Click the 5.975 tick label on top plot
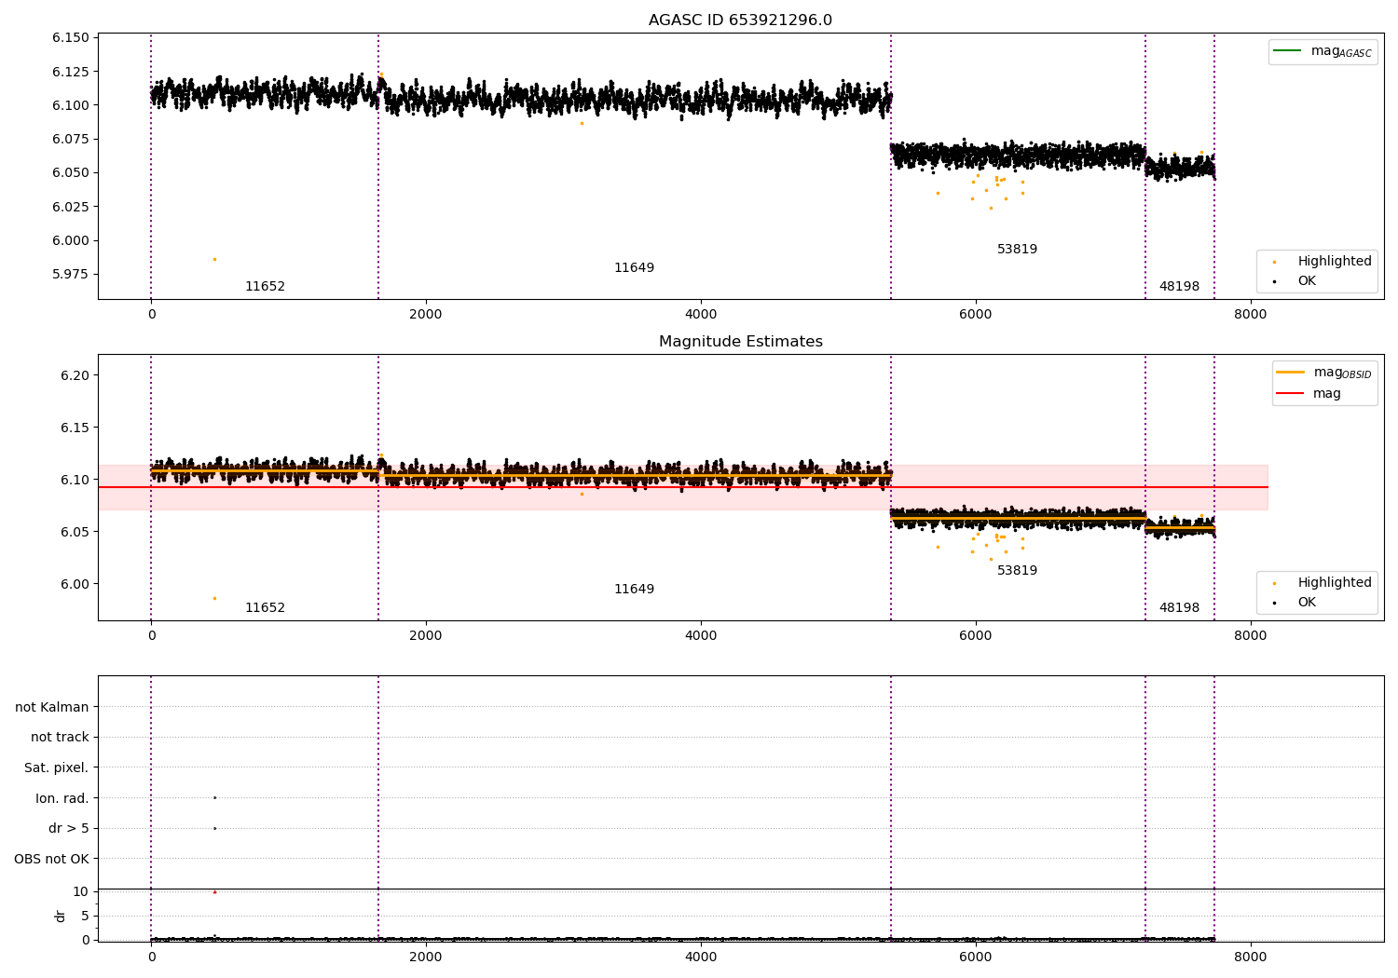 click(71, 274)
